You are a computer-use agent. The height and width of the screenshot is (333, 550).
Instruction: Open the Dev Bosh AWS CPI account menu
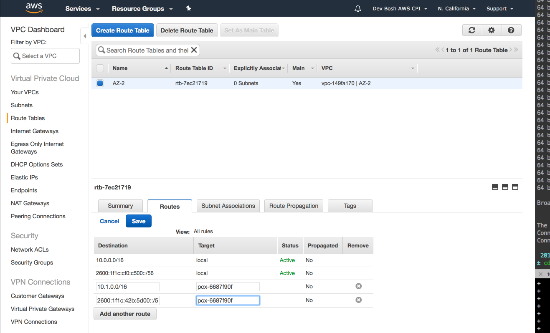pyautogui.click(x=400, y=9)
